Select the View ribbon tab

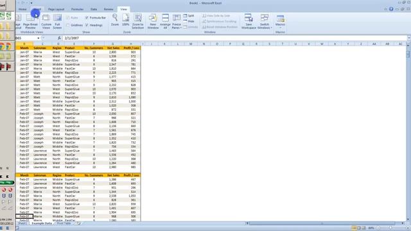123,9
